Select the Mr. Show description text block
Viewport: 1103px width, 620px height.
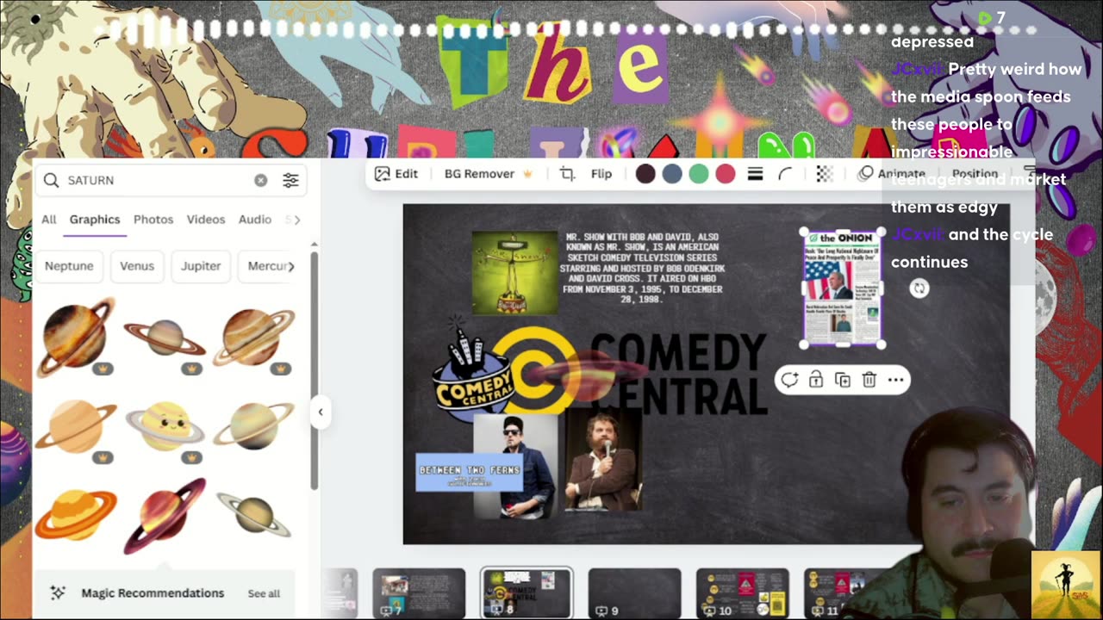pyautogui.click(x=643, y=268)
